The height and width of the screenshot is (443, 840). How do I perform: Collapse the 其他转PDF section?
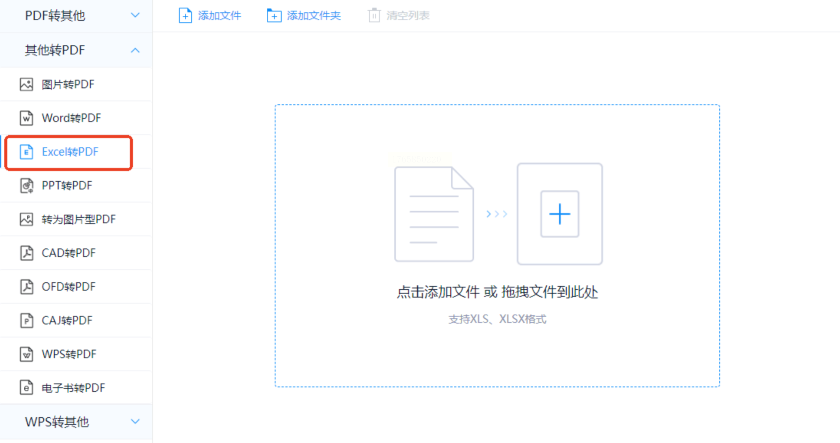135,50
